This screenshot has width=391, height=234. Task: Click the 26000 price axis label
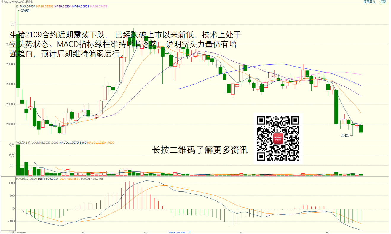pos(11,104)
